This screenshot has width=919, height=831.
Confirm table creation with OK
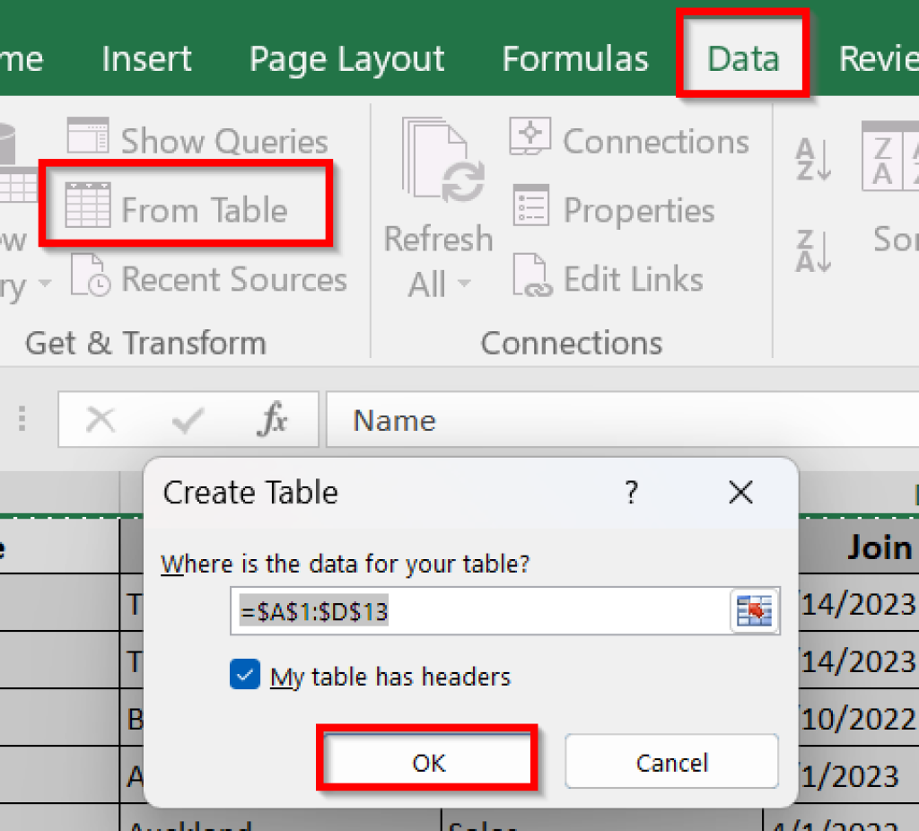(427, 762)
